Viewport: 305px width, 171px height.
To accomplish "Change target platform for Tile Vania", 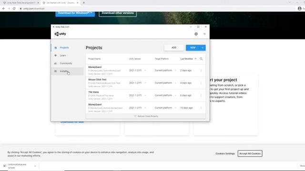I will (x=165, y=95).
